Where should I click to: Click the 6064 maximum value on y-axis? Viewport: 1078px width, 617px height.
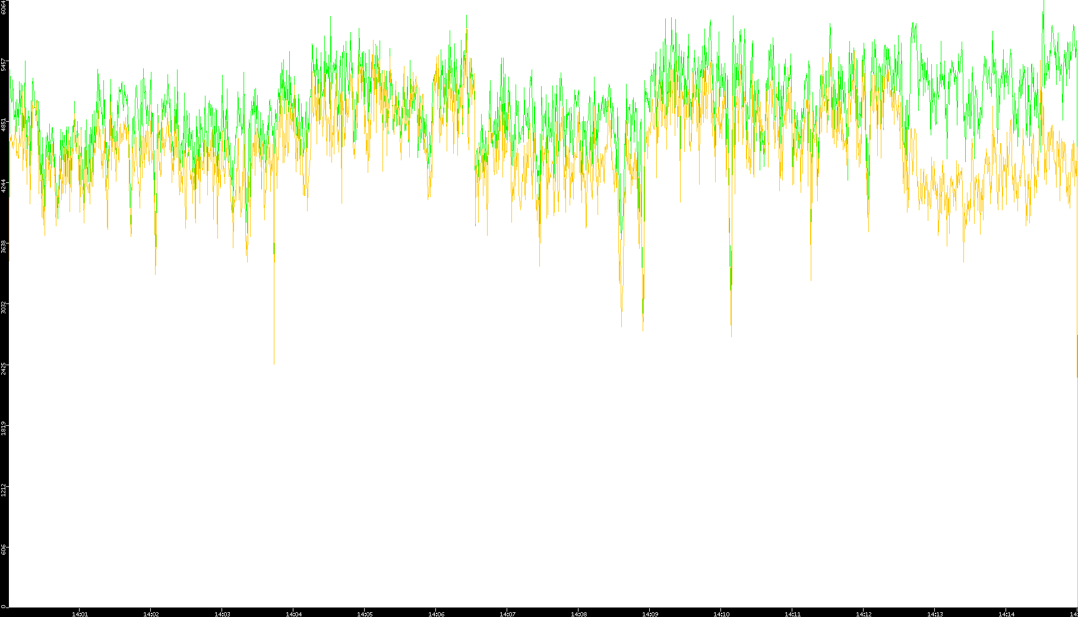coord(4,7)
